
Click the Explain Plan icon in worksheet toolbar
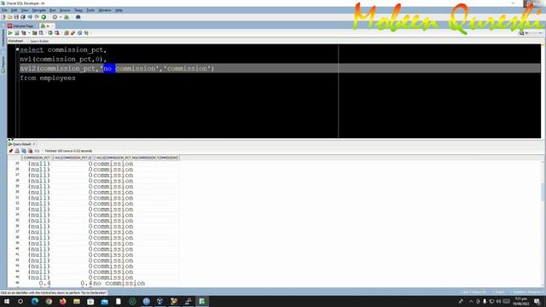pos(24,33)
